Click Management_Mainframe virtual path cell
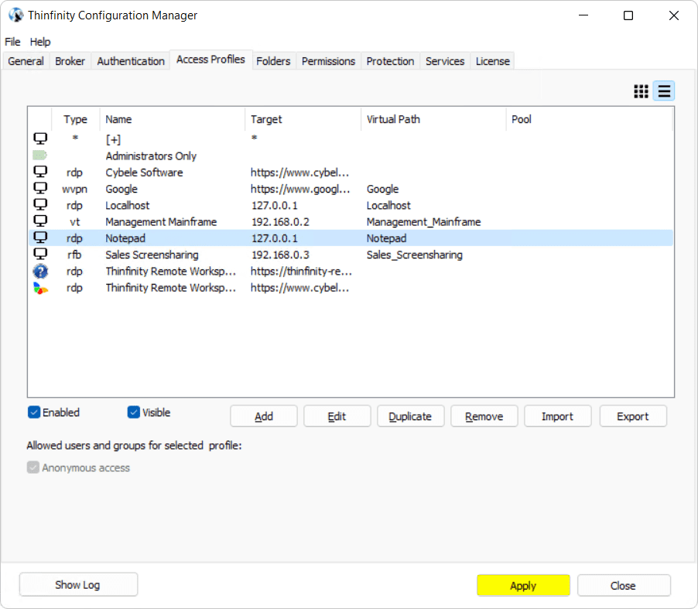This screenshot has width=698, height=609. [424, 221]
